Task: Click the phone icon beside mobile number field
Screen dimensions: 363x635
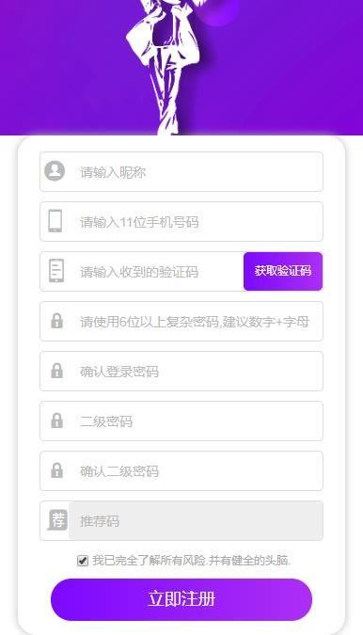Action: tap(55, 221)
